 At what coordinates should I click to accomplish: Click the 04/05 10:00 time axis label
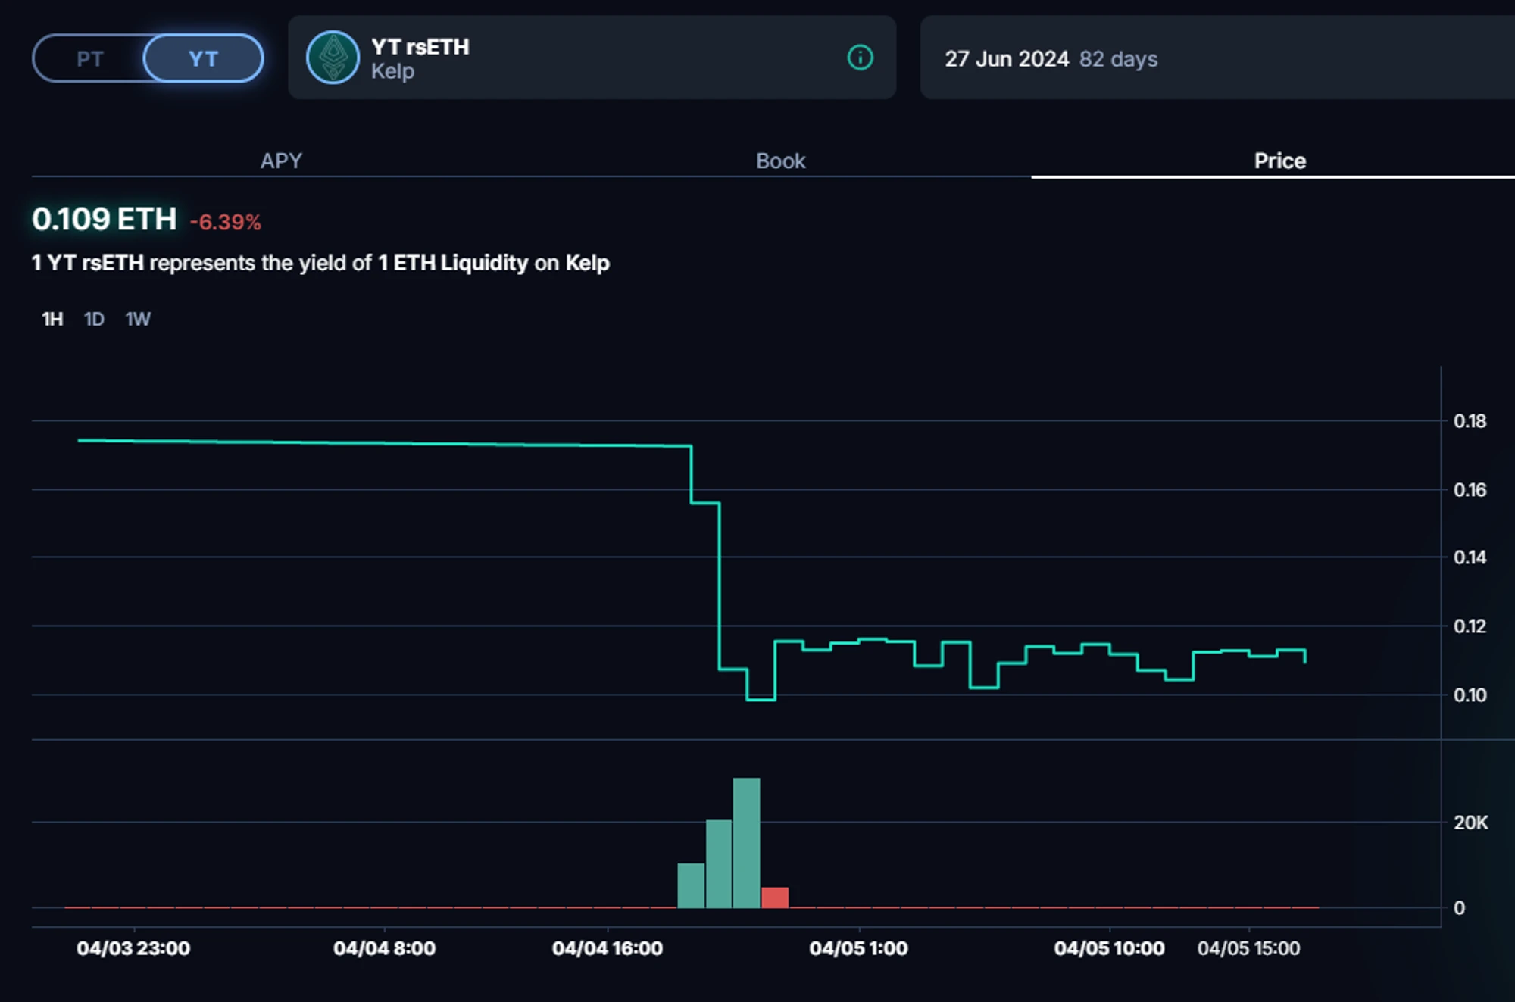click(1109, 948)
